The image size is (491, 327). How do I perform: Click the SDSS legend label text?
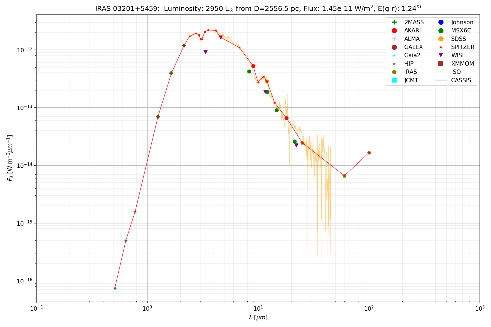click(459, 39)
